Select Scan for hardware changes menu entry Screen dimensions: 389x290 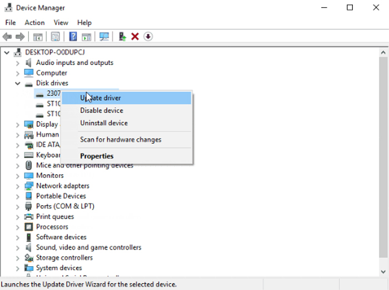127,140
